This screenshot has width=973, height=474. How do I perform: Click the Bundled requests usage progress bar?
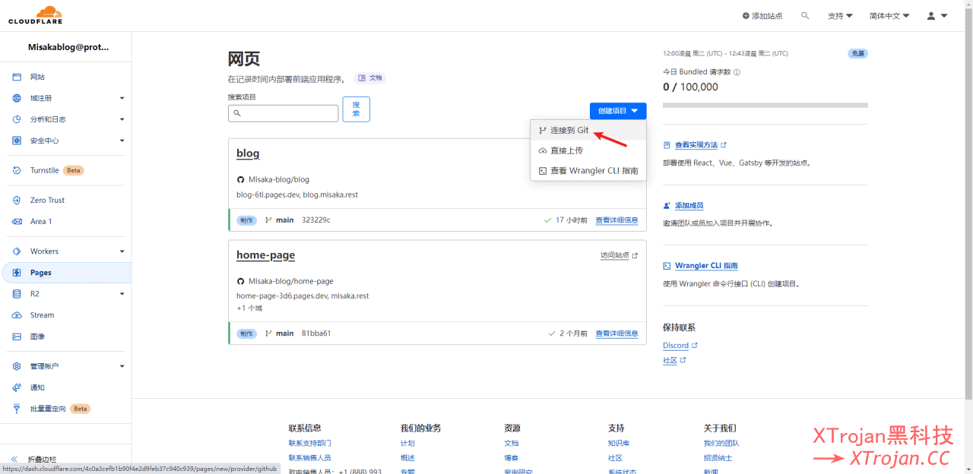(x=765, y=104)
